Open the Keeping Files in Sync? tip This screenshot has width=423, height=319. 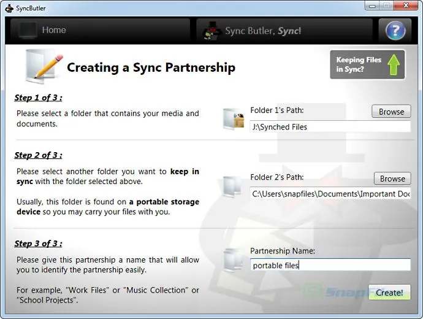[367, 64]
